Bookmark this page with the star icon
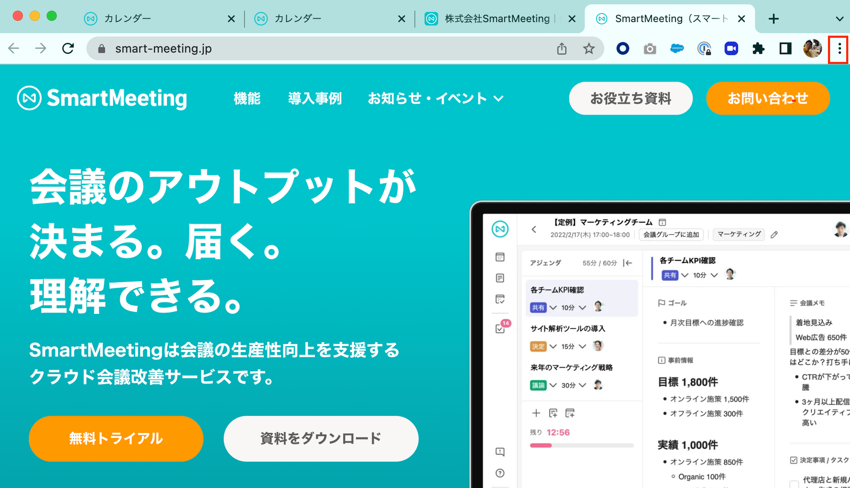This screenshot has height=488, width=850. click(589, 49)
